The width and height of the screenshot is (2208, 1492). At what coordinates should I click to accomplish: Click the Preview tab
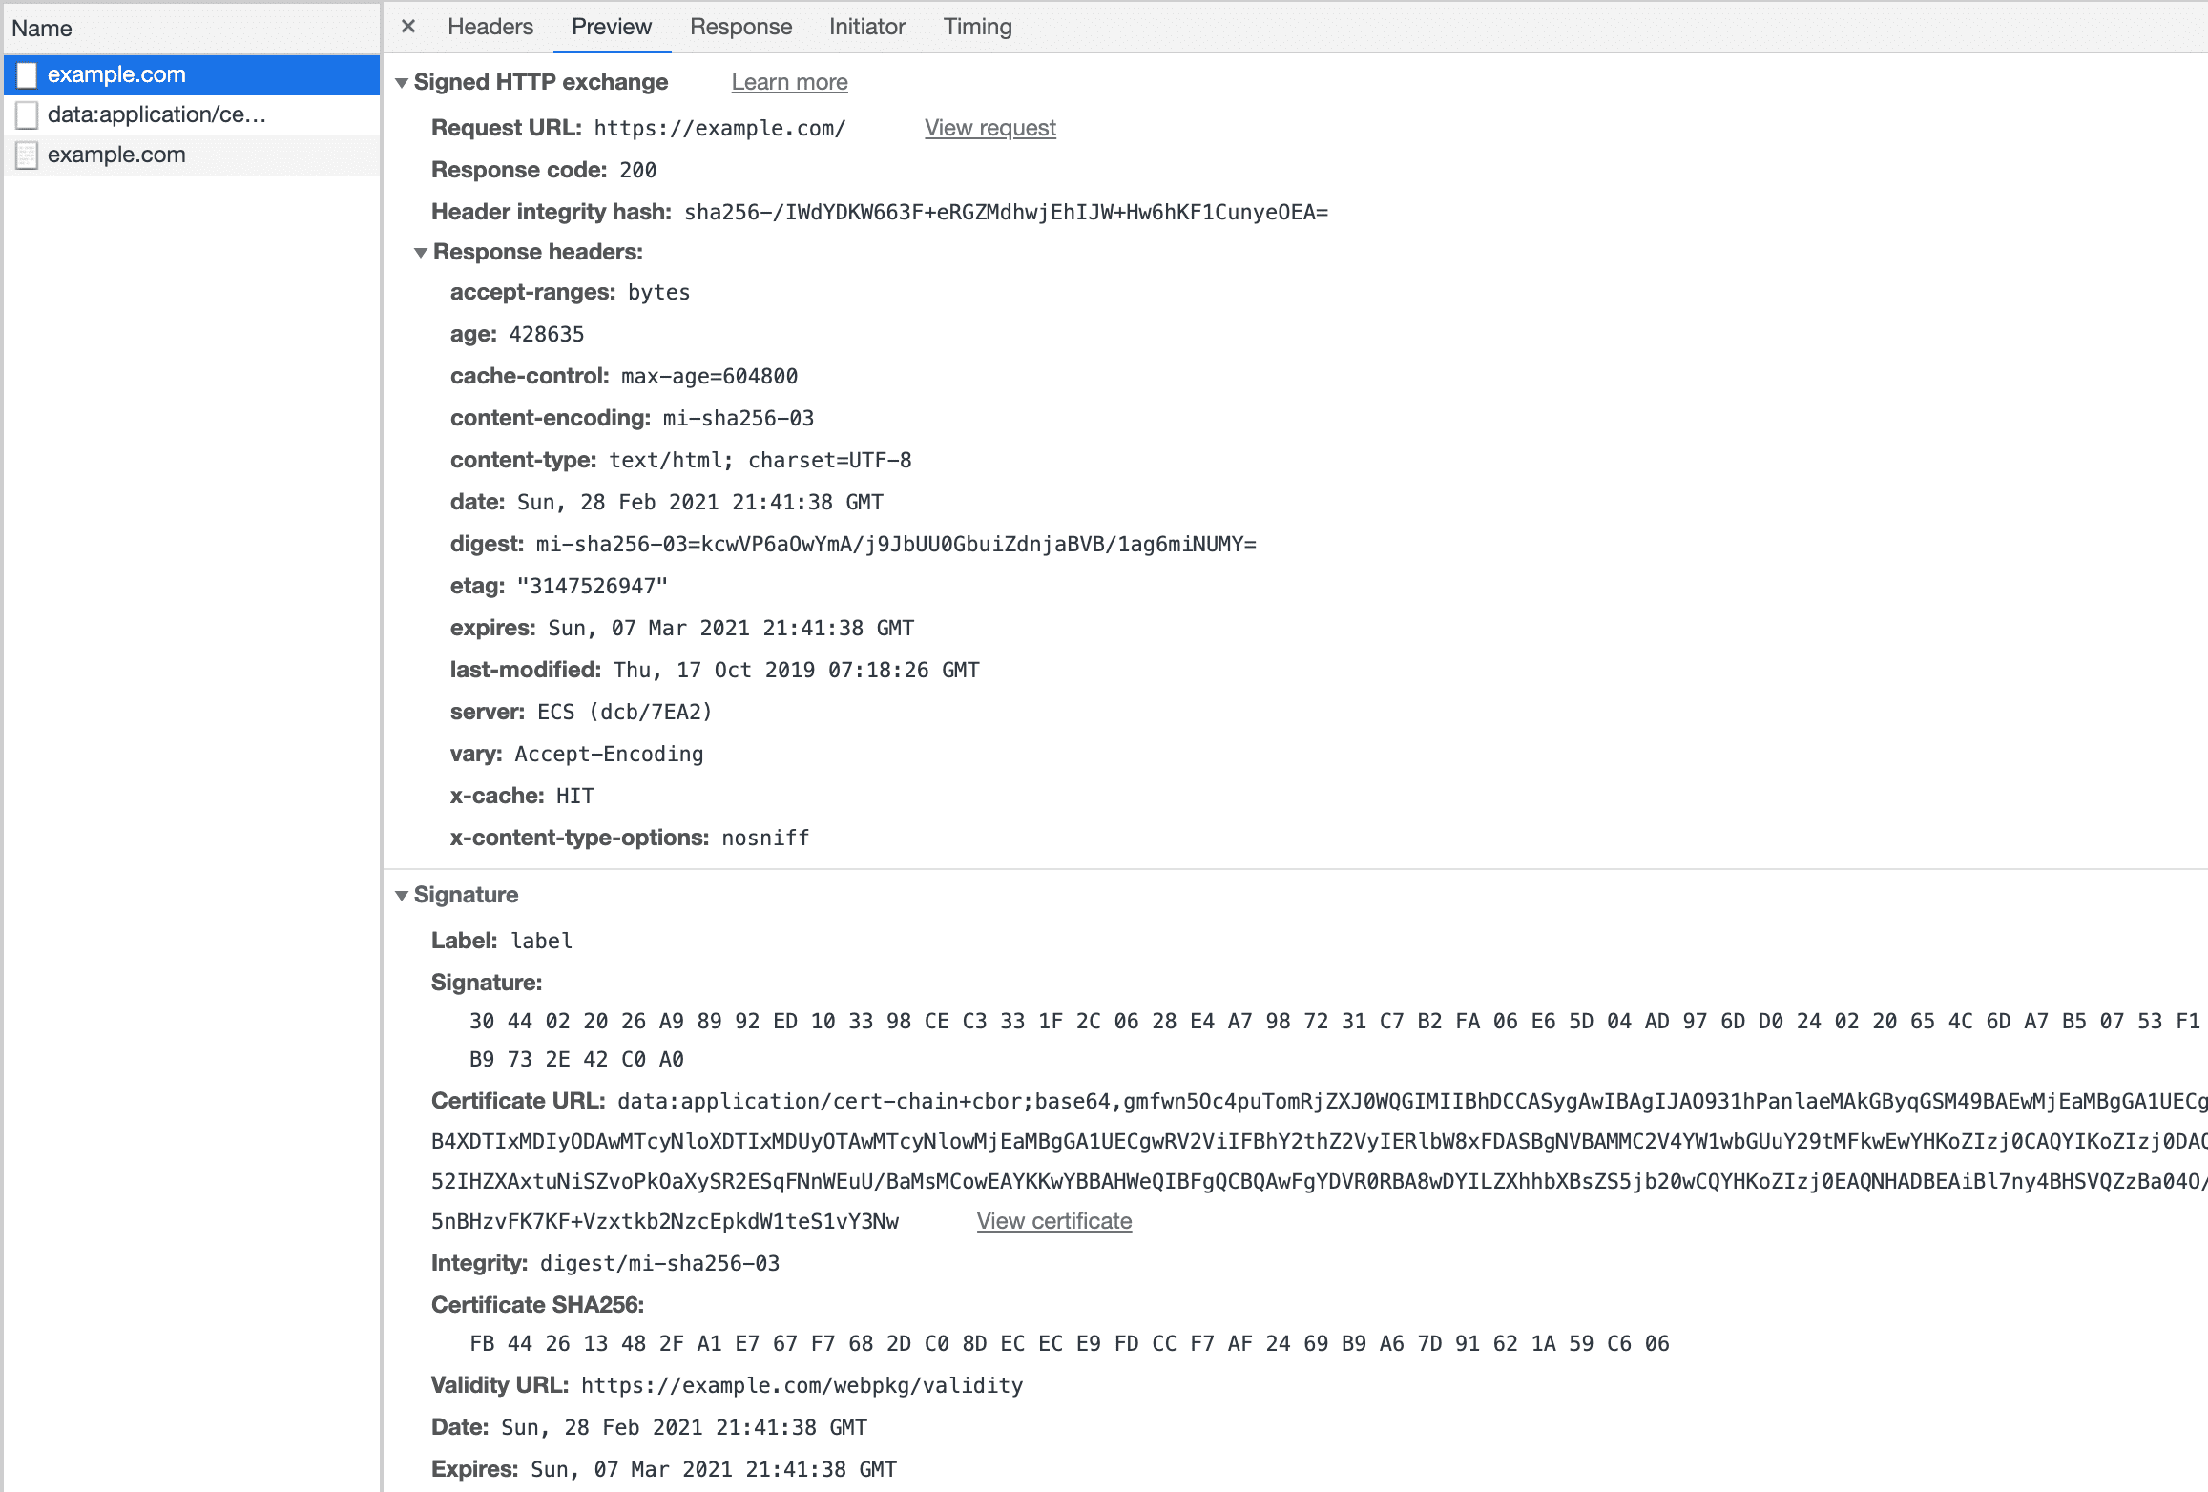point(610,27)
